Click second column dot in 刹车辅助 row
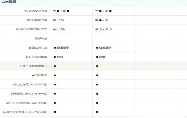The image size is (187, 118). pos(97,94)
